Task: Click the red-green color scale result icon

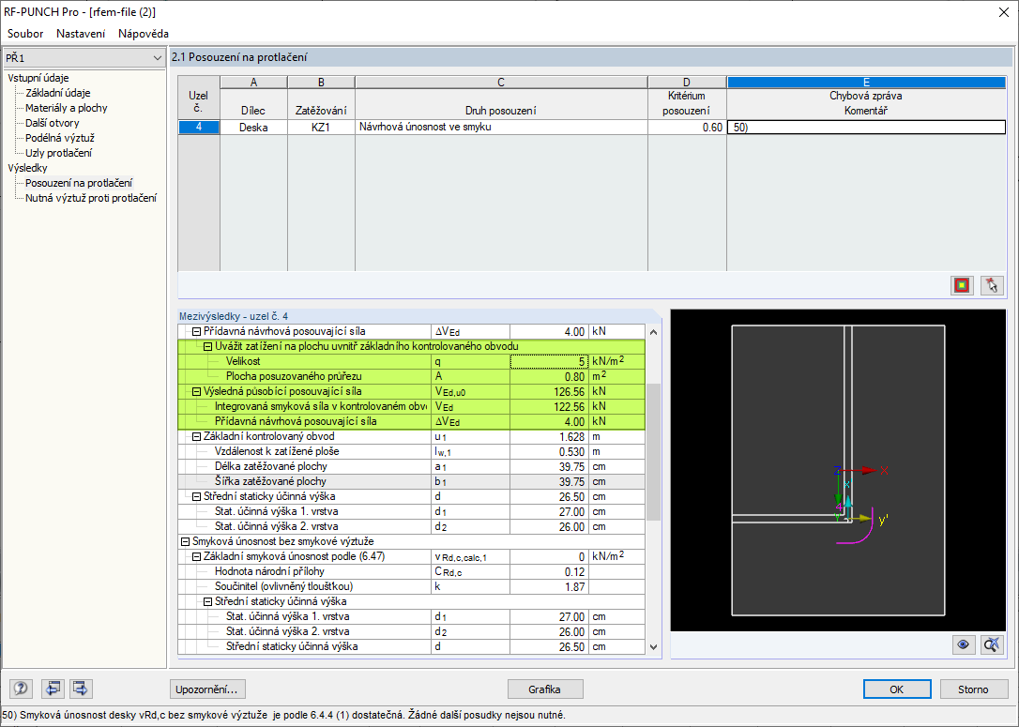Action: [962, 285]
